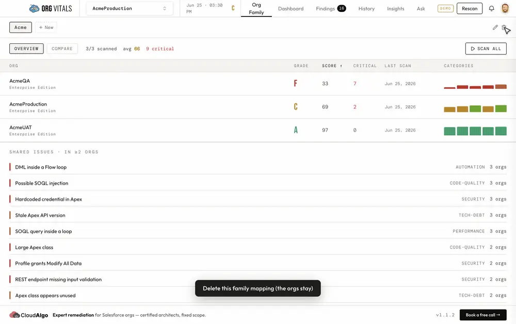516x324 pixels.
Task: Open the user avatar menu
Action: pyautogui.click(x=505, y=9)
